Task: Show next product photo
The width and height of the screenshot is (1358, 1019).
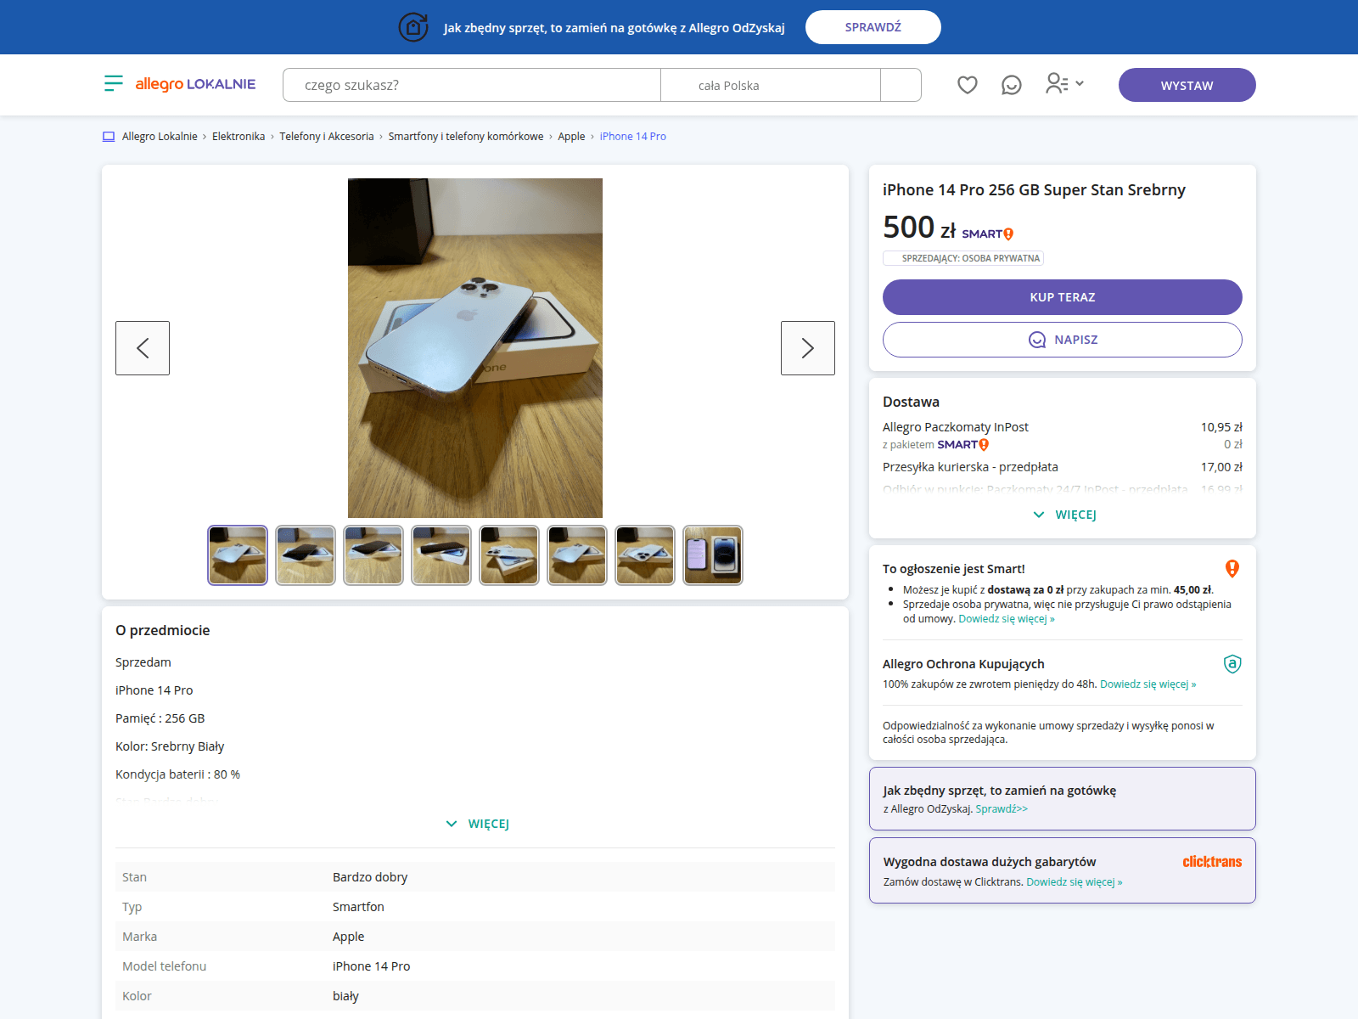Action: point(808,348)
